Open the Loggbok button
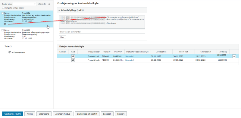The image size is (241, 118). pos(107,114)
